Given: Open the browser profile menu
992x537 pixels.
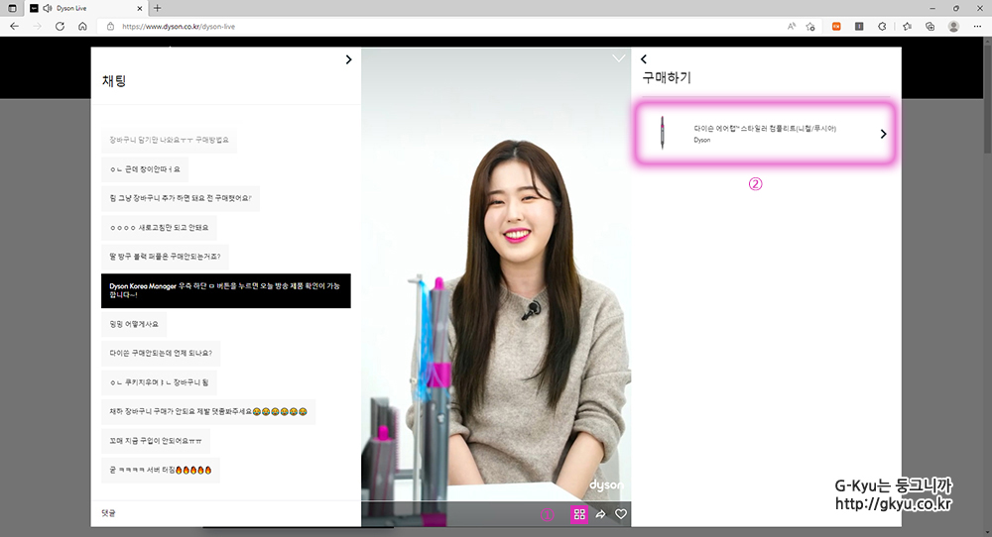Looking at the screenshot, I should coord(953,27).
